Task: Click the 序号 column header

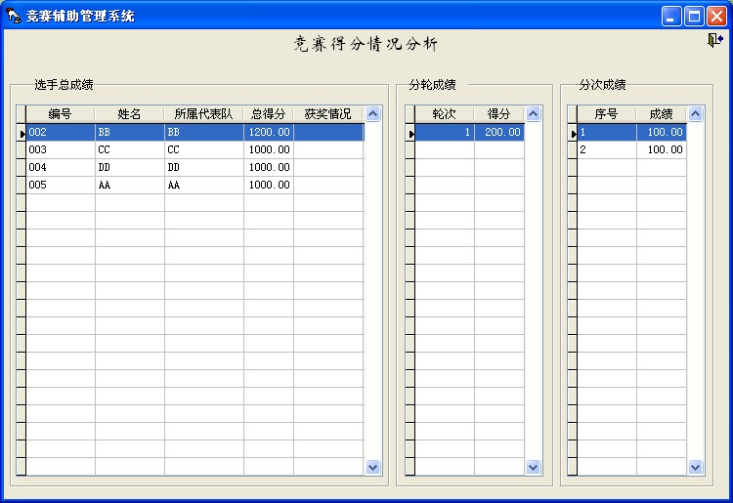Action: [x=607, y=114]
